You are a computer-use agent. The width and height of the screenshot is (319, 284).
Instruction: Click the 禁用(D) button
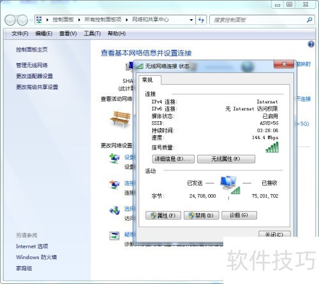(x=201, y=215)
